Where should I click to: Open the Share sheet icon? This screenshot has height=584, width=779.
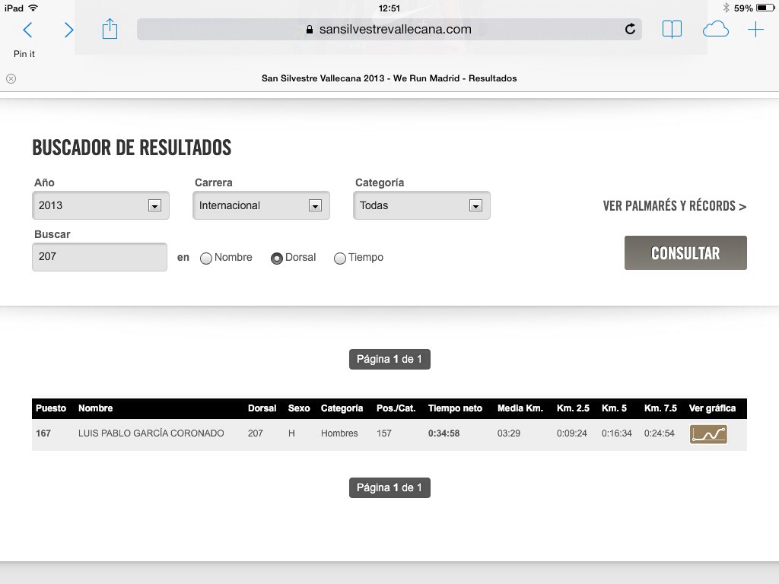110,30
